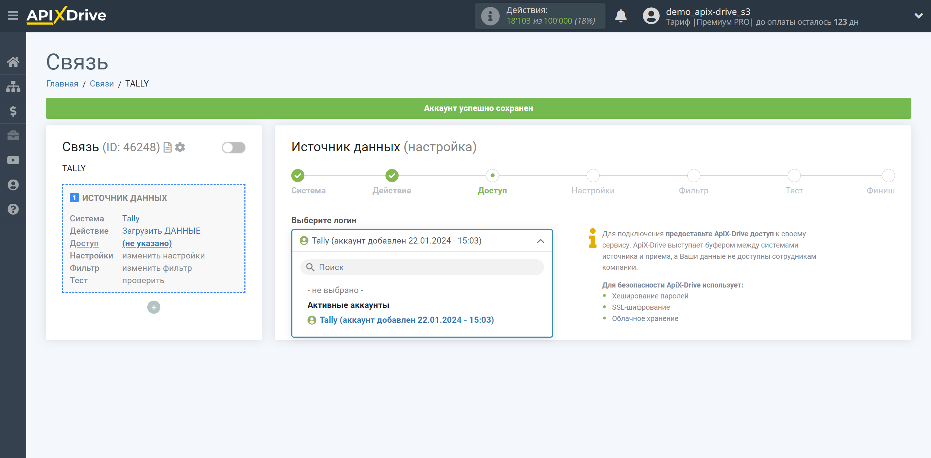
Task: Click the actions info icon
Action: coord(490,16)
